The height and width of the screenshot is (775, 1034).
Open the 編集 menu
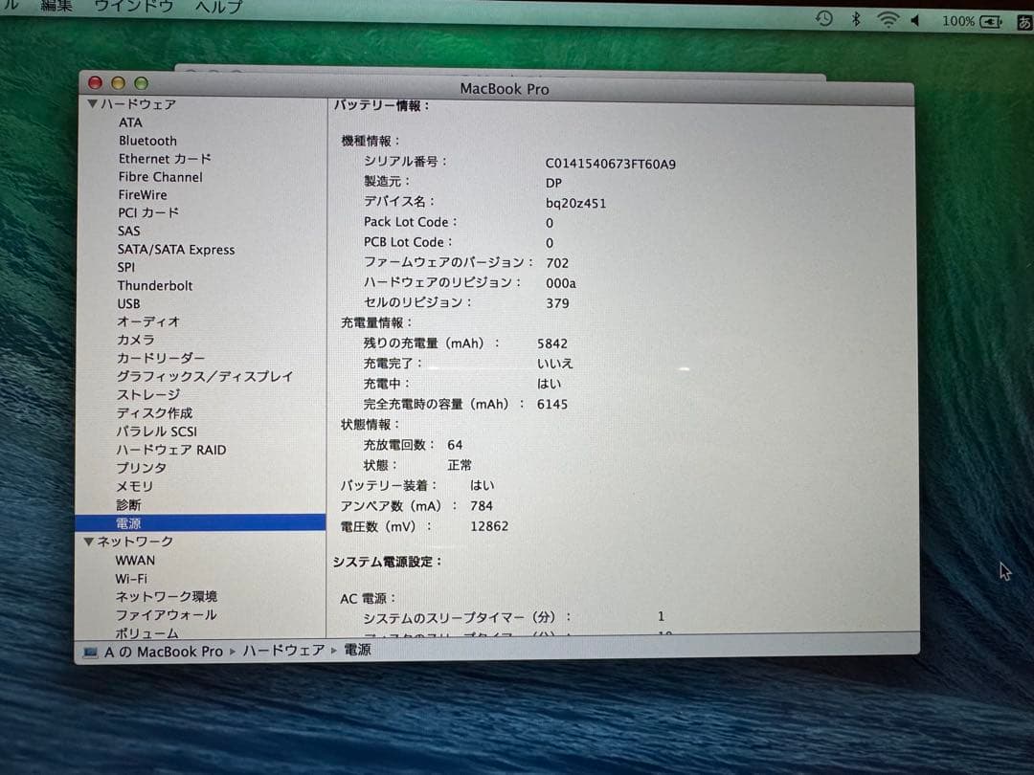coord(55,5)
